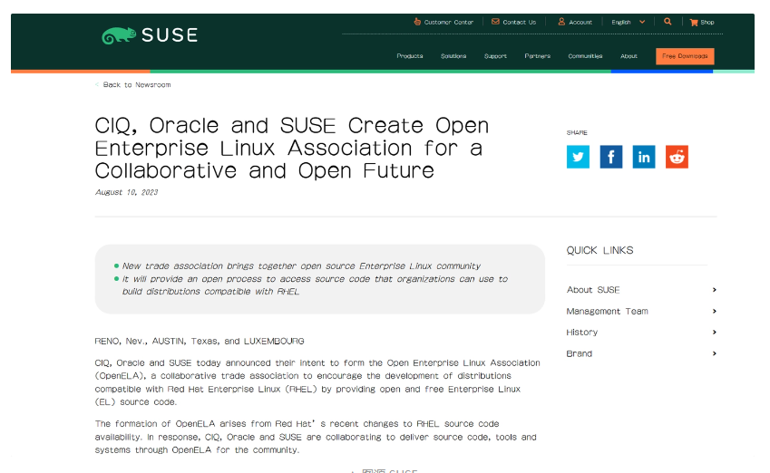Click the Free Downloads button
The width and height of the screenshot is (770, 473).
(685, 56)
